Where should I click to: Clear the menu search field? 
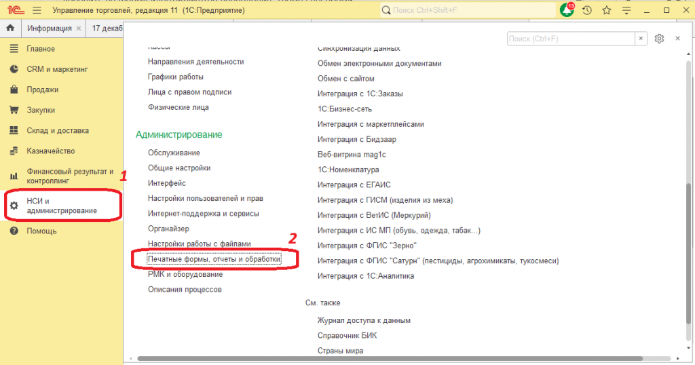click(x=641, y=39)
